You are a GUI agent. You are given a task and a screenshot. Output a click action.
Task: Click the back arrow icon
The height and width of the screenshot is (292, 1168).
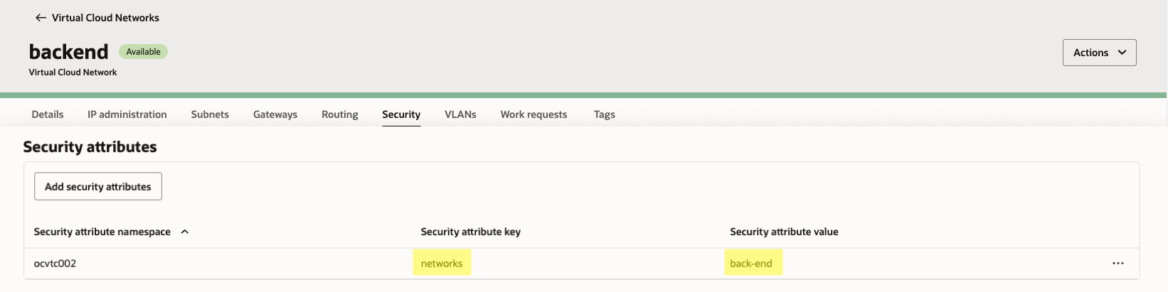(41, 18)
